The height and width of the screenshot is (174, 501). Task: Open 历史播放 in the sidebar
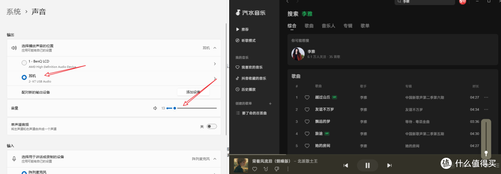tap(245, 90)
